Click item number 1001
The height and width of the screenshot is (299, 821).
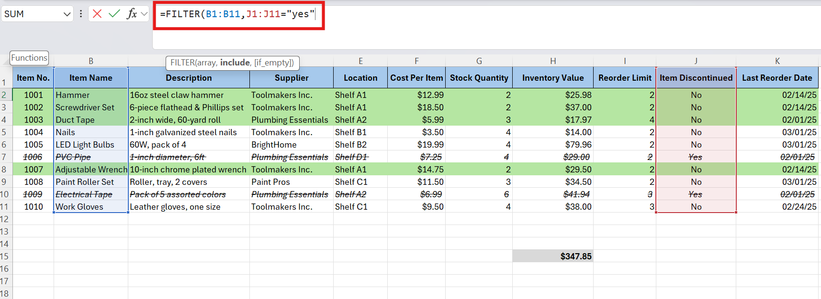[33, 95]
